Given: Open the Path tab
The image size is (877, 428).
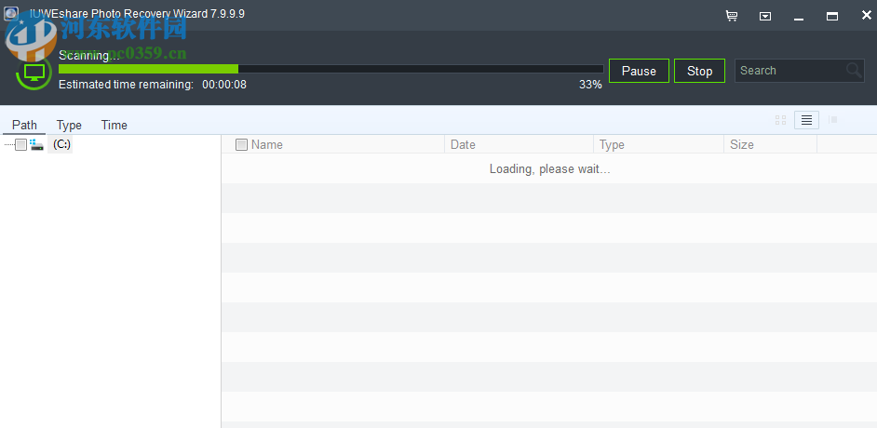Looking at the screenshot, I should point(24,126).
